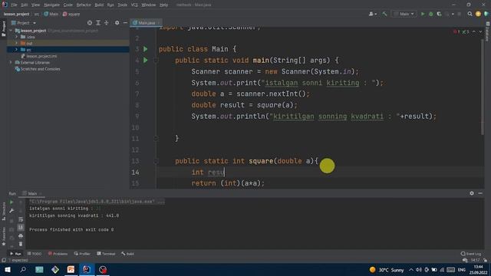Expand the .idea folder
Image resolution: width=491 pixels, height=276 pixels.
pyautogui.click(x=17, y=37)
